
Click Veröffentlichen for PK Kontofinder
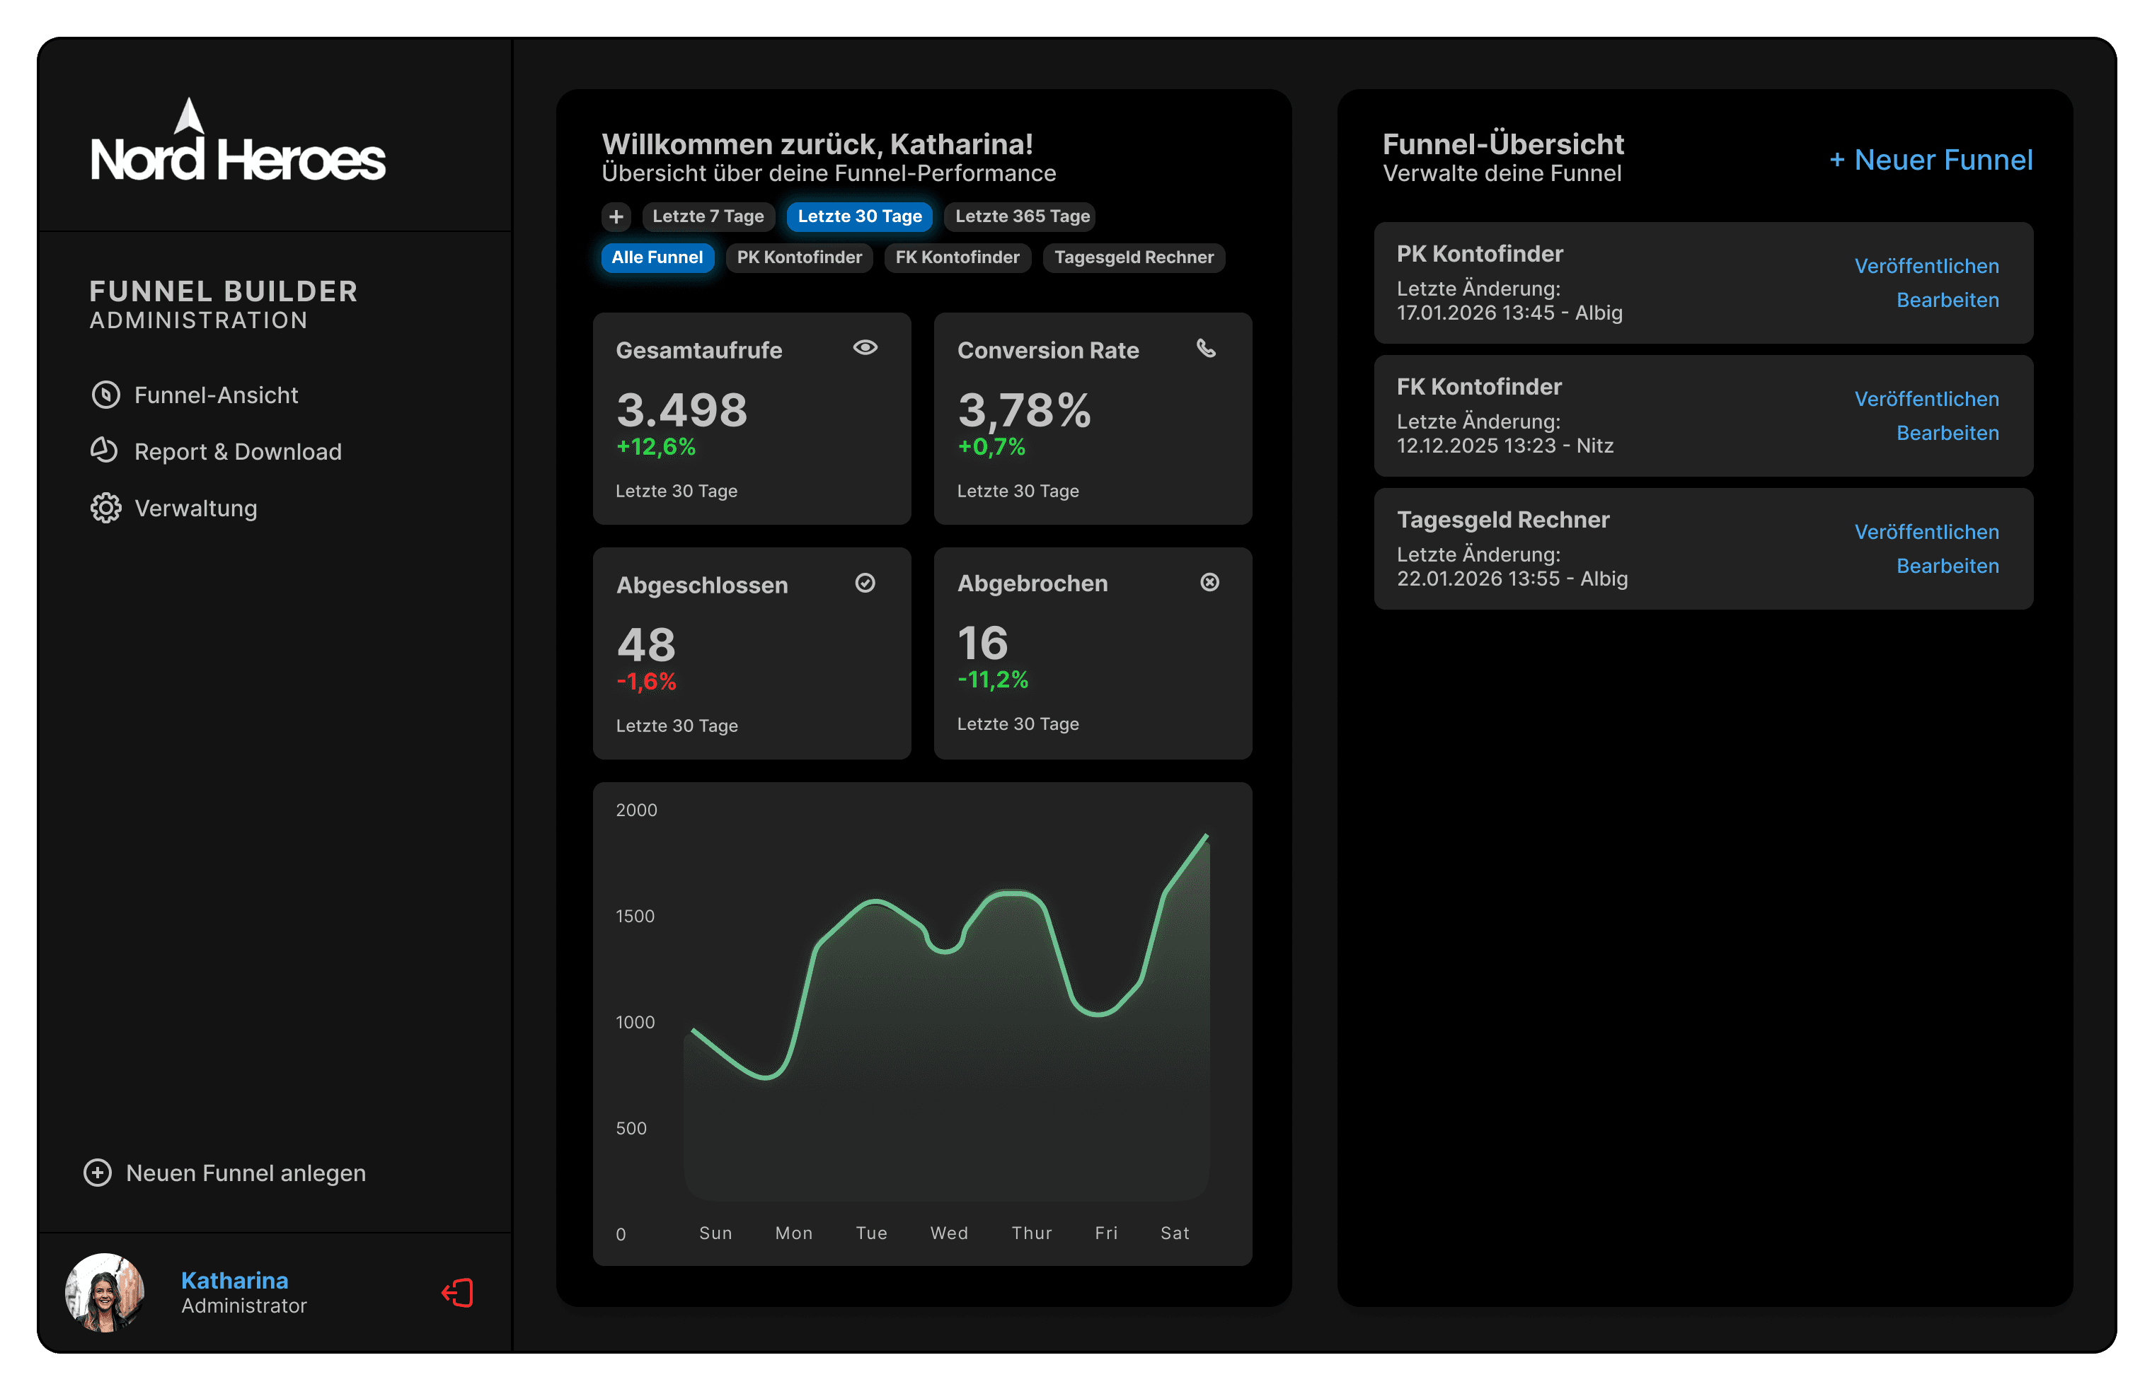1926,266
